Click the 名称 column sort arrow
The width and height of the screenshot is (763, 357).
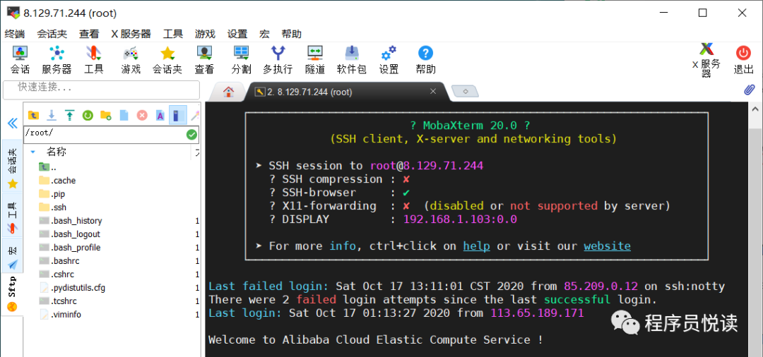[33, 152]
